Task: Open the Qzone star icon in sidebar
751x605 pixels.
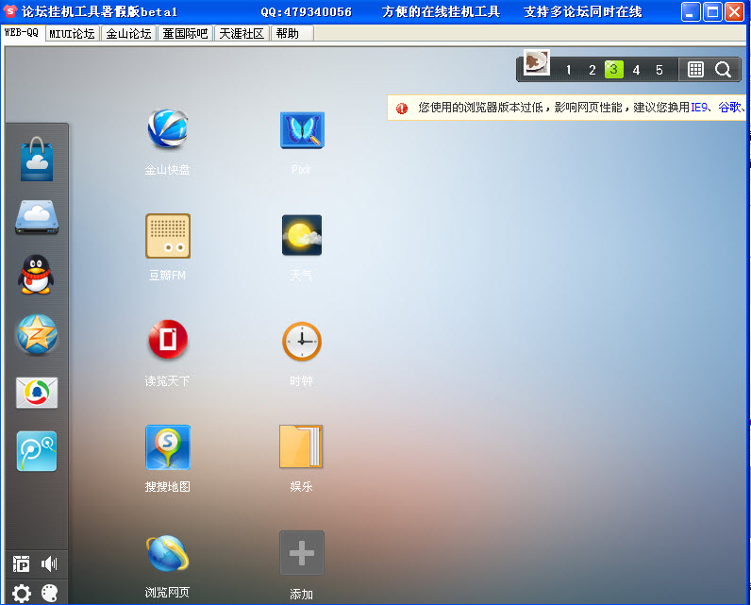Action: [37, 334]
